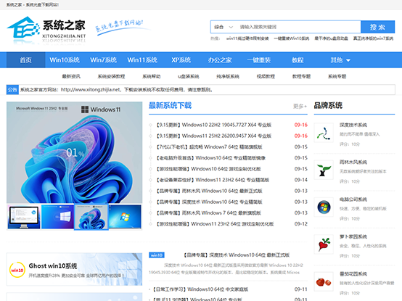Open 【老设备兼容性好】 Windows11 23H2 entry
Image resolution: width=402 pixels, height=301 pixels.
point(213,180)
